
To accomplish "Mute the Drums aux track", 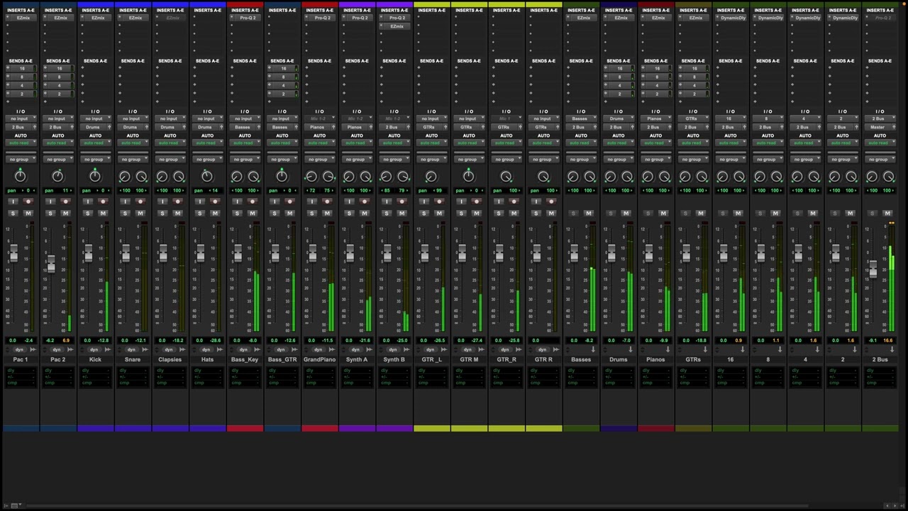I will 626,213.
